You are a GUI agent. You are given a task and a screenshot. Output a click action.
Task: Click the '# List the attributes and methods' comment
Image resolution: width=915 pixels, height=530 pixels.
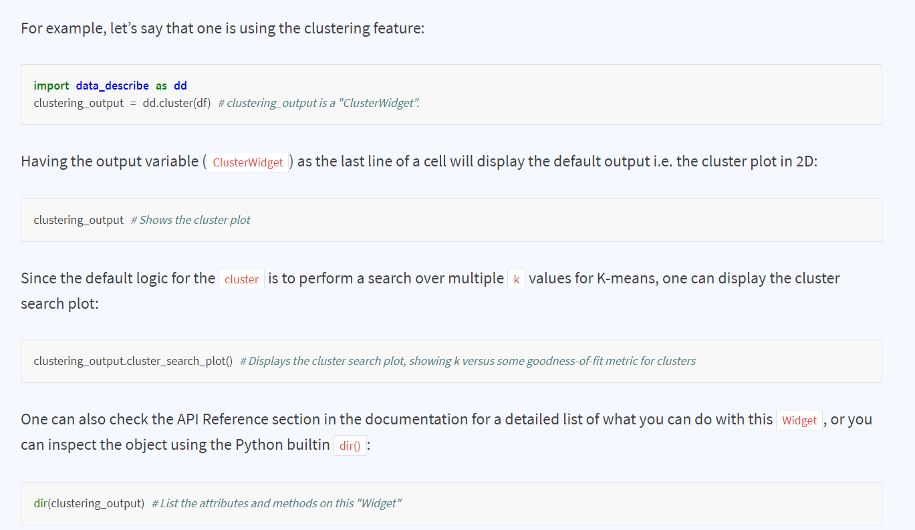pos(277,503)
